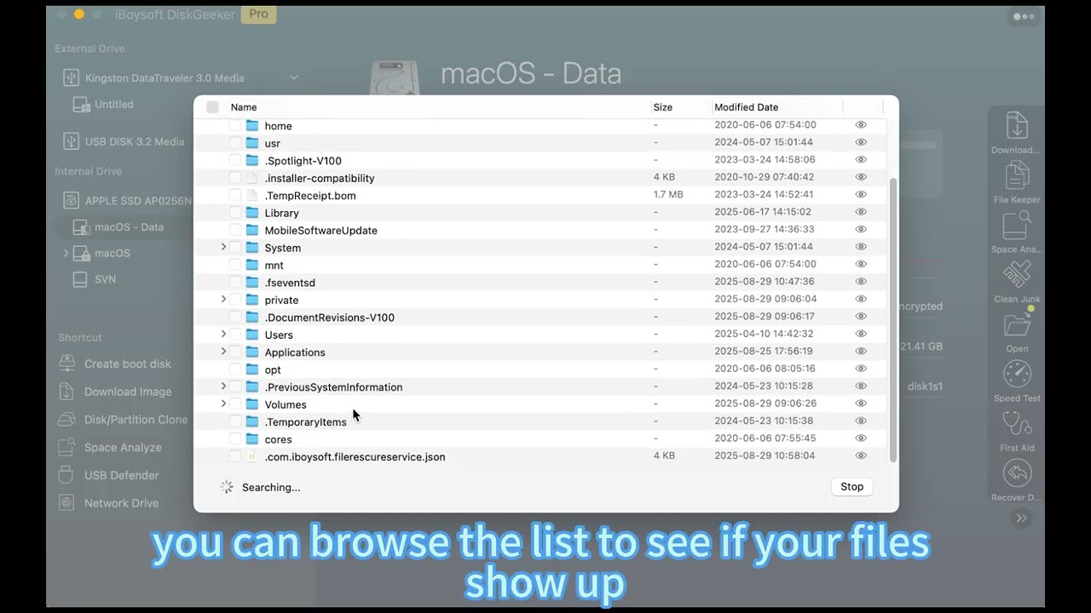Click the Library folder icon
The width and height of the screenshot is (1091, 613).
pos(252,213)
